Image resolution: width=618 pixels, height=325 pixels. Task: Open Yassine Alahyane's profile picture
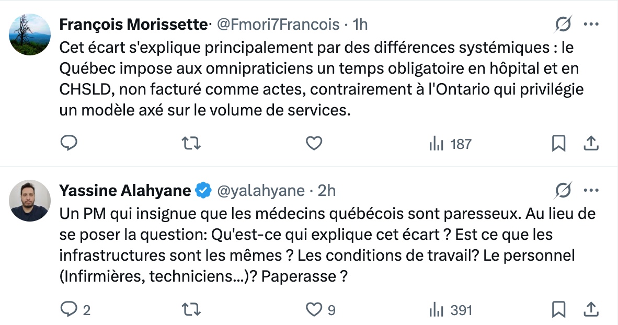pos(30,201)
